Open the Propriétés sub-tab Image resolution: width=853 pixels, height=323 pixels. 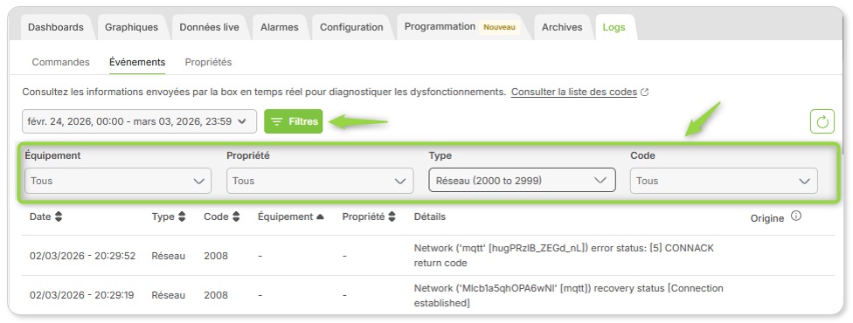208,62
